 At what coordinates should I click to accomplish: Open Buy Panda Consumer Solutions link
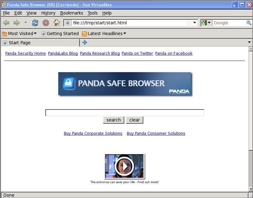(156, 133)
